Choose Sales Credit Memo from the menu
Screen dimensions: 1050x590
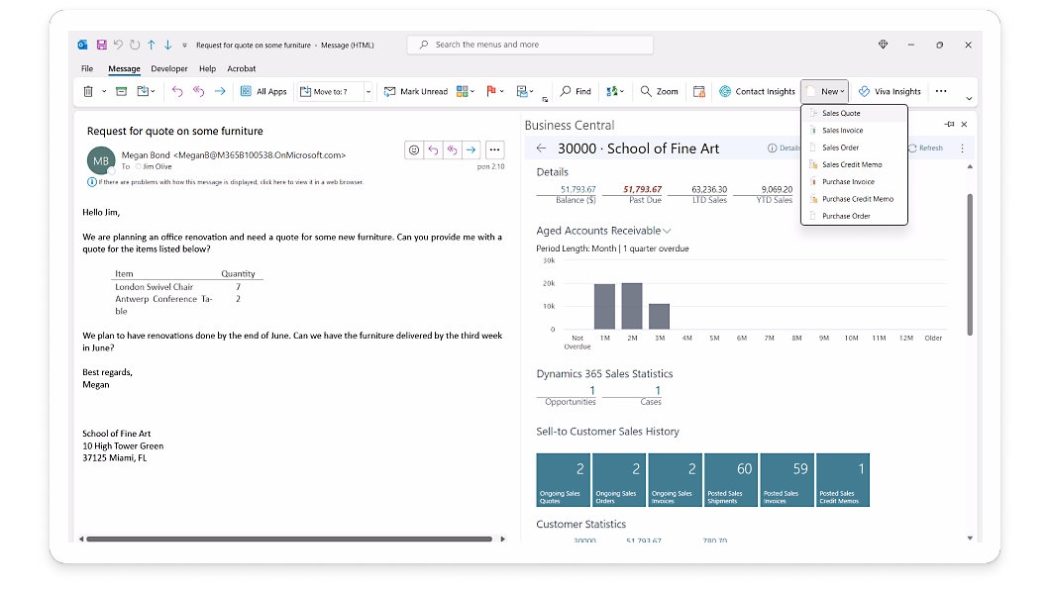tap(854, 164)
